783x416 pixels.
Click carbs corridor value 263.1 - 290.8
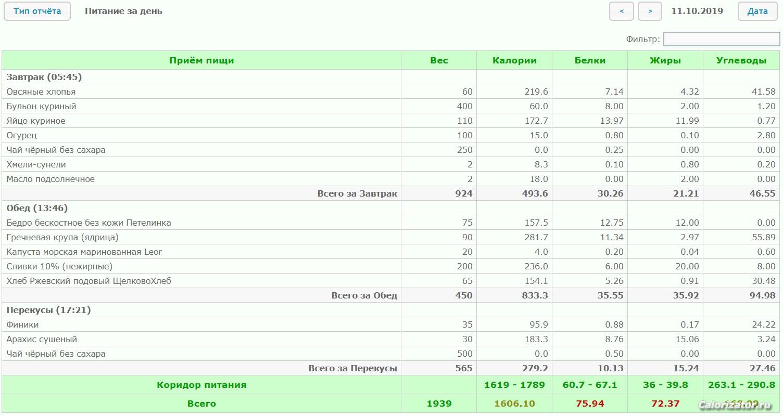click(741, 385)
